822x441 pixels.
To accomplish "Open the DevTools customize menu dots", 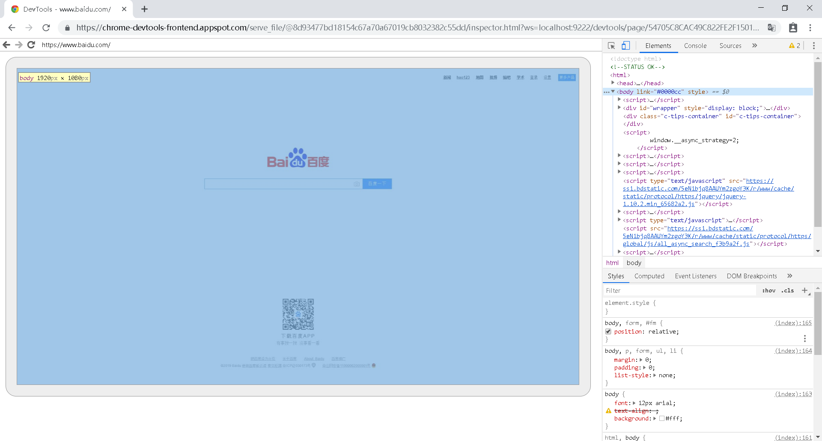I will click(814, 46).
